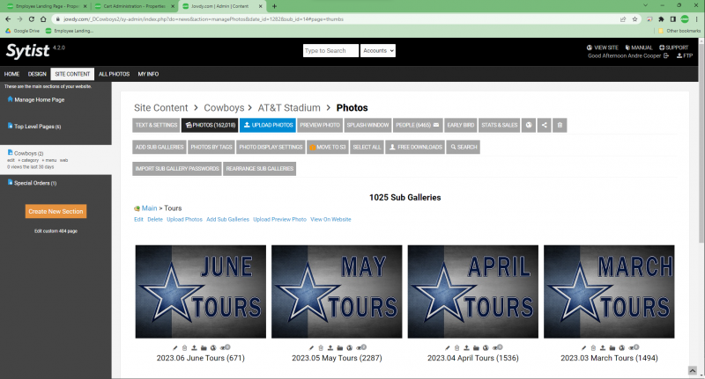Image resolution: width=705 pixels, height=379 pixels.
Task: Toggle visibility eye icon under June Tours
Action: coord(226,347)
